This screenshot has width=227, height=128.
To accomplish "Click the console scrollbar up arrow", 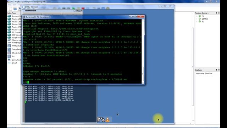I will pos(143,21).
